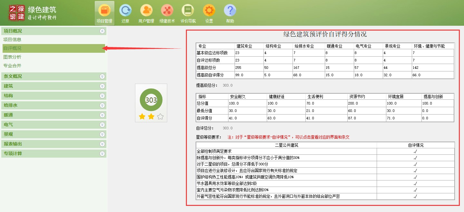The width and height of the screenshot is (464, 212).
Task: Expand the 给排水 section
Action: click(53, 105)
